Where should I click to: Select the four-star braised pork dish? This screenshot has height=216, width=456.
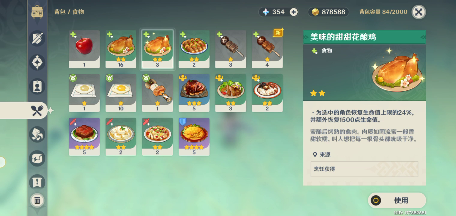[x=84, y=137]
